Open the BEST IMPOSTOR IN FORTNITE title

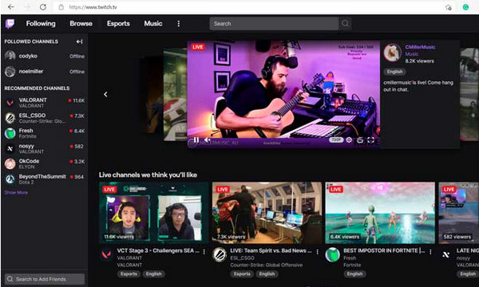384,250
